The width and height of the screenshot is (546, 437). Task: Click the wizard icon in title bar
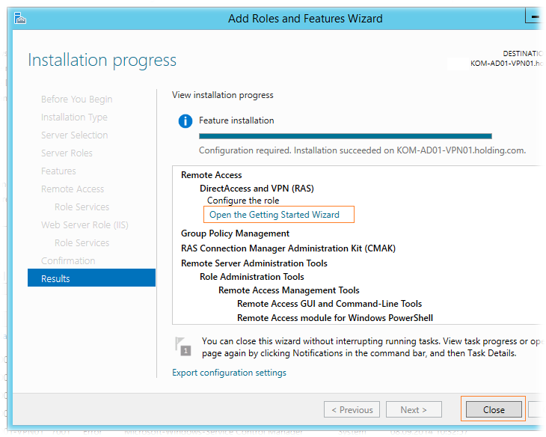[20, 18]
